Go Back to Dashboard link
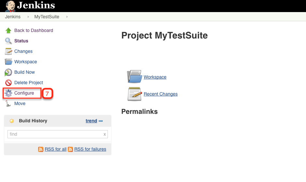The image size is (306, 182). (x=34, y=30)
